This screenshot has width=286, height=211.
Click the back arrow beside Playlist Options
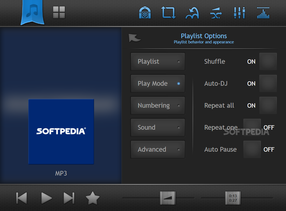click(134, 38)
